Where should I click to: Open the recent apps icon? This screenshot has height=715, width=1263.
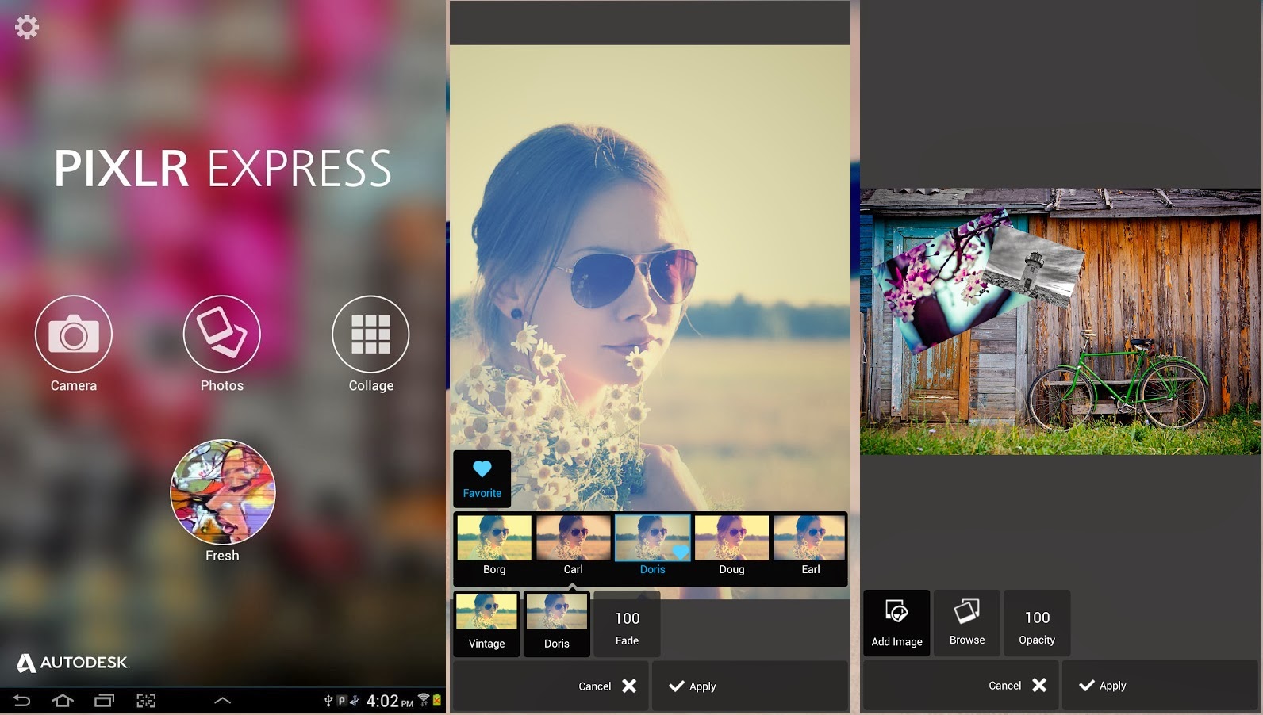104,700
